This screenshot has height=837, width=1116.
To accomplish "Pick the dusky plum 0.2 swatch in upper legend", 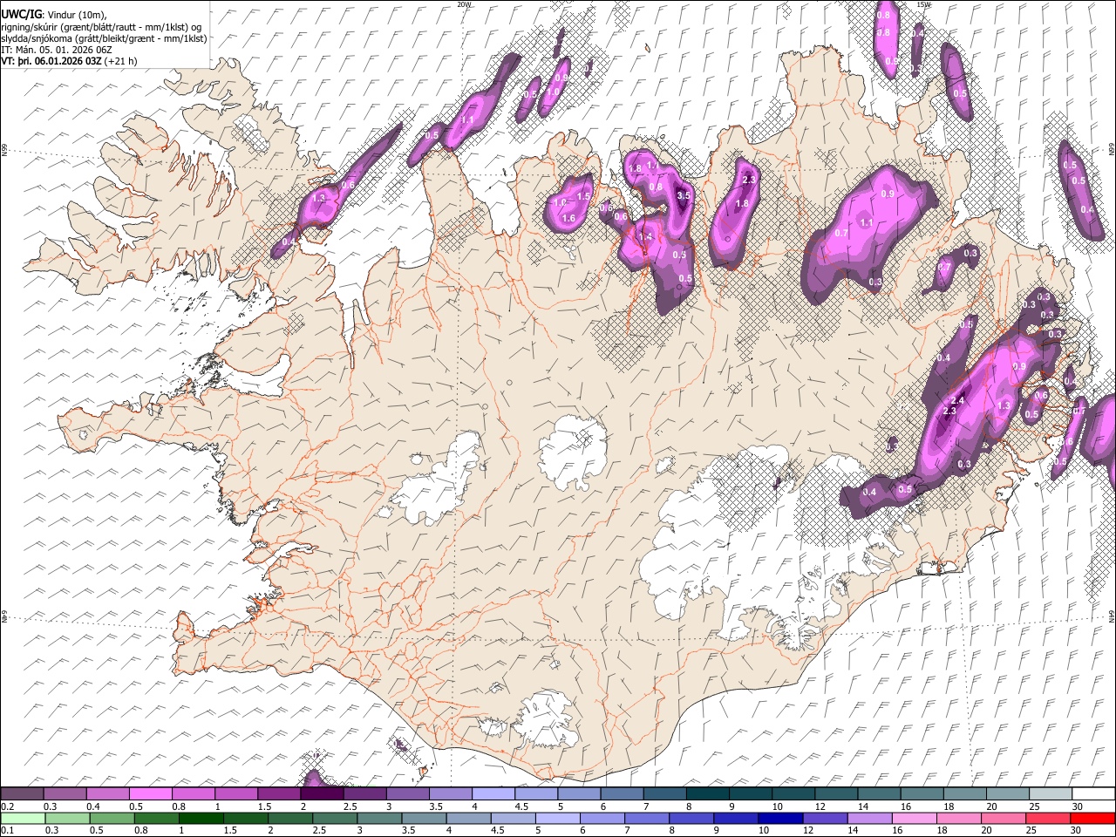I will point(23,794).
